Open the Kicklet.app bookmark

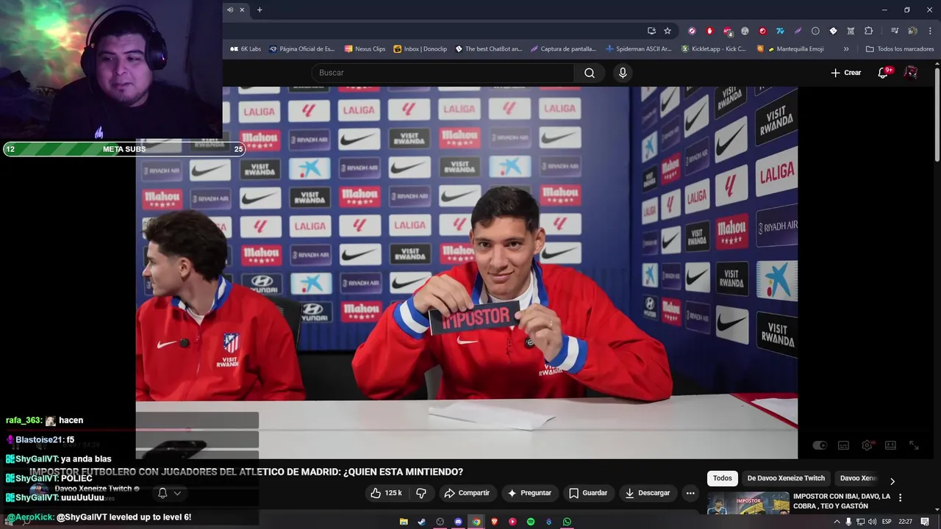[x=714, y=49]
